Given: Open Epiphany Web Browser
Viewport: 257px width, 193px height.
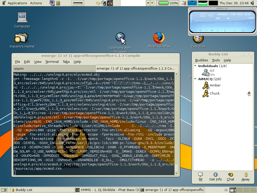Looking at the screenshot, I should [120, 38].
